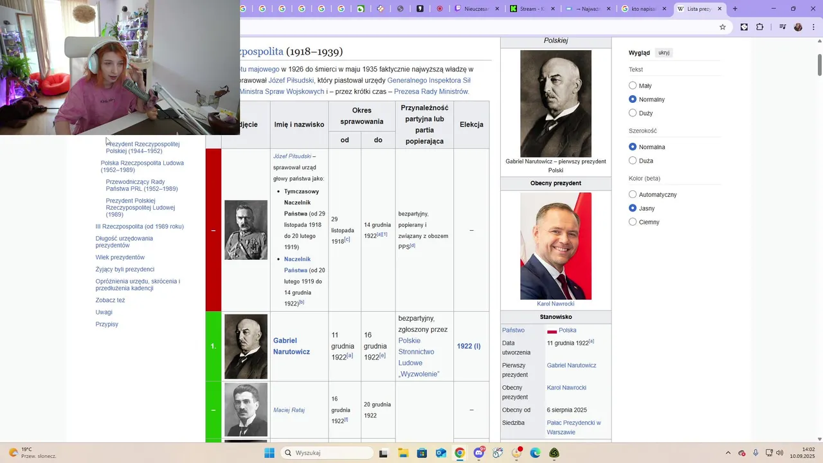This screenshot has width=823, height=463.
Task: Jump to the III Rzeczpospolita contents section
Action: pyautogui.click(x=140, y=226)
